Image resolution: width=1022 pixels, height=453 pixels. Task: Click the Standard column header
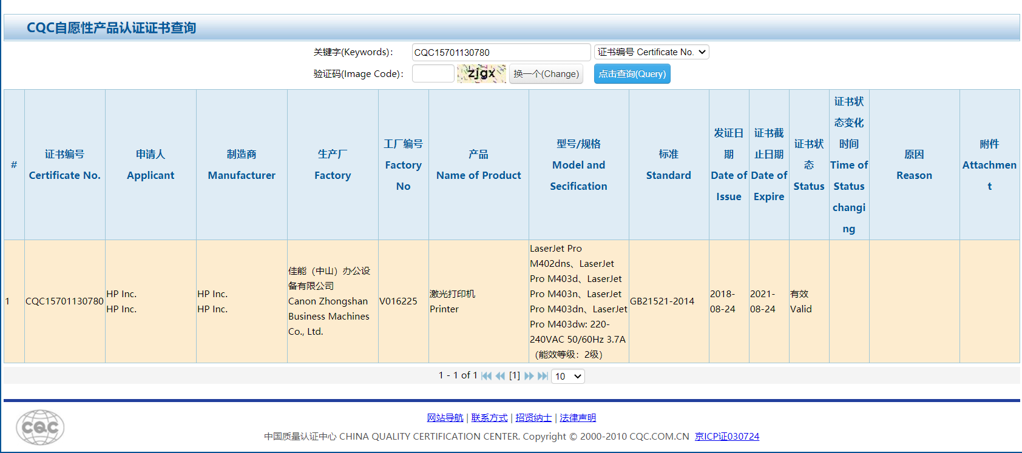click(x=669, y=165)
